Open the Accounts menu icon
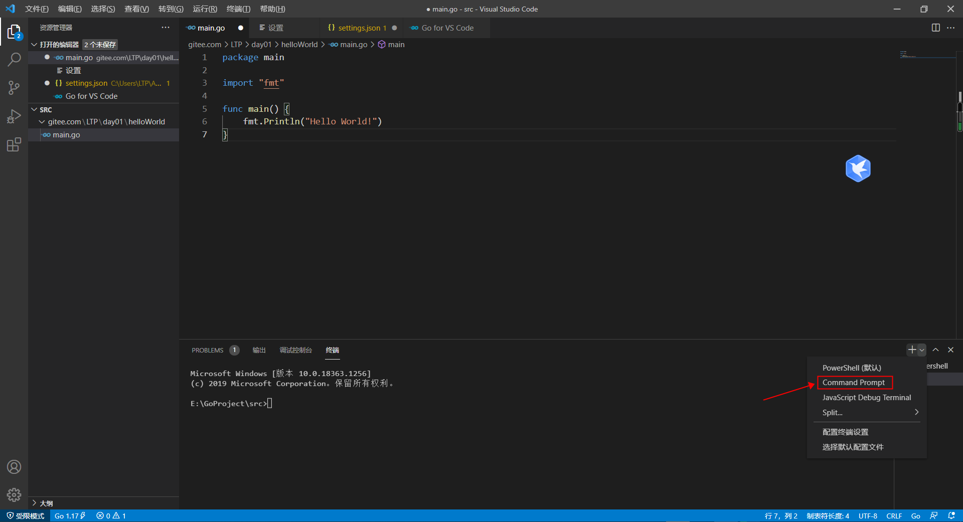963x522 pixels. (x=14, y=467)
